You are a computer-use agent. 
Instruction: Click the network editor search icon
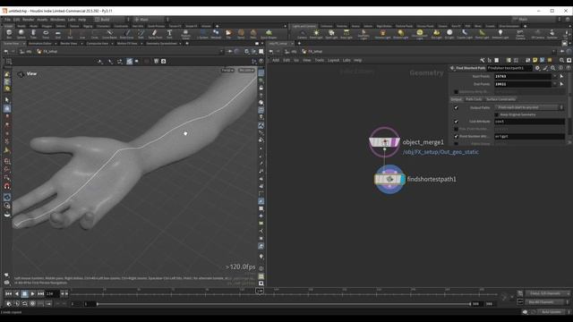561,60
